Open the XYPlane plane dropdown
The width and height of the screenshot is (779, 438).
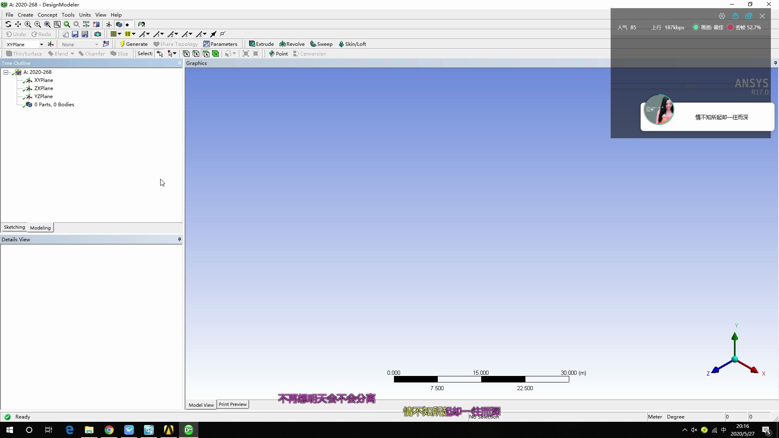coord(41,44)
